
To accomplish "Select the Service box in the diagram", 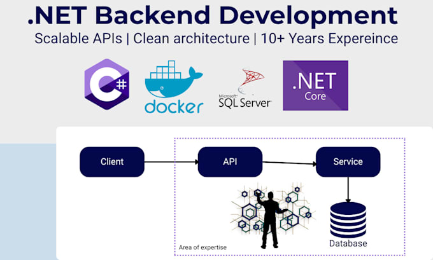I will (348, 162).
